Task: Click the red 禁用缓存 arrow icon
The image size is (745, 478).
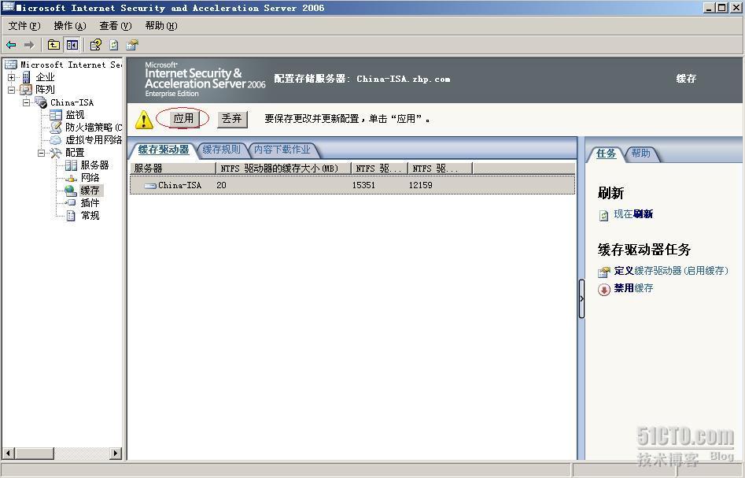Action: pyautogui.click(x=604, y=289)
